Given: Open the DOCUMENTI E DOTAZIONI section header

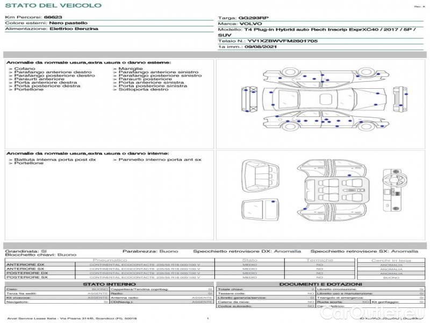Looking at the screenshot, I should point(320,284).
